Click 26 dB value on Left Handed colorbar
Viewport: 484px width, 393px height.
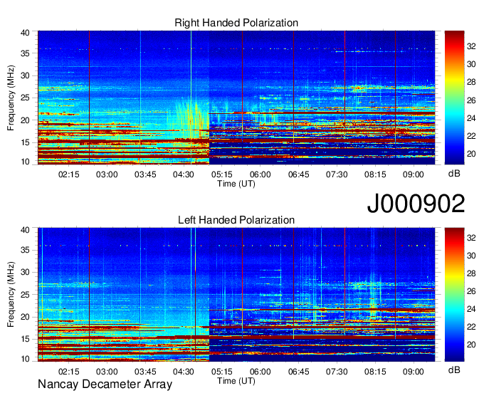tap(471, 291)
